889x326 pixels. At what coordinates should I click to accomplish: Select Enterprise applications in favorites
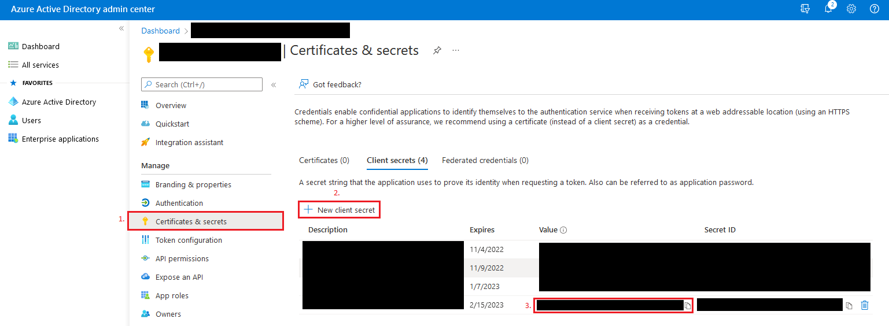(60, 139)
